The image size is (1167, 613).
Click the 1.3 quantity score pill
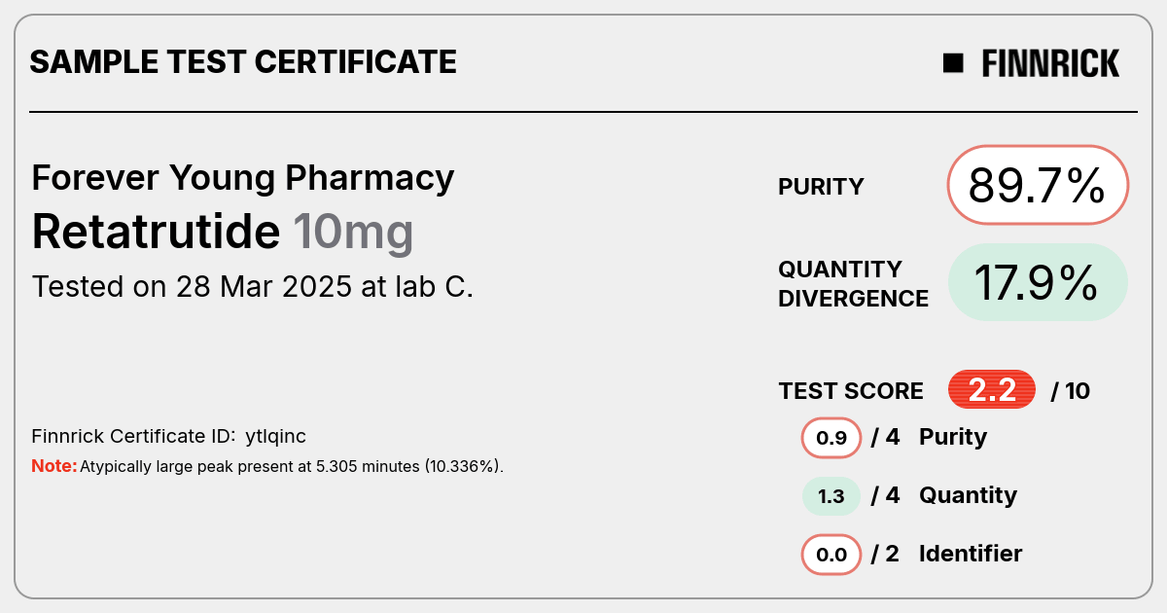[x=831, y=496]
